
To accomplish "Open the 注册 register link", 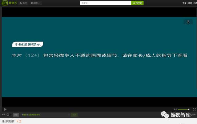I will click(x=190, y=3).
